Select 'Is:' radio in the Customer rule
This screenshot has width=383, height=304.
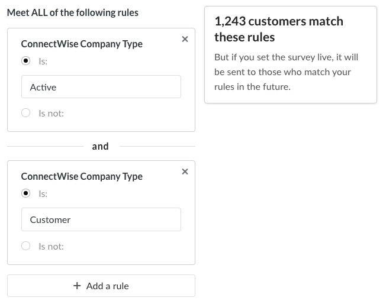point(25,193)
